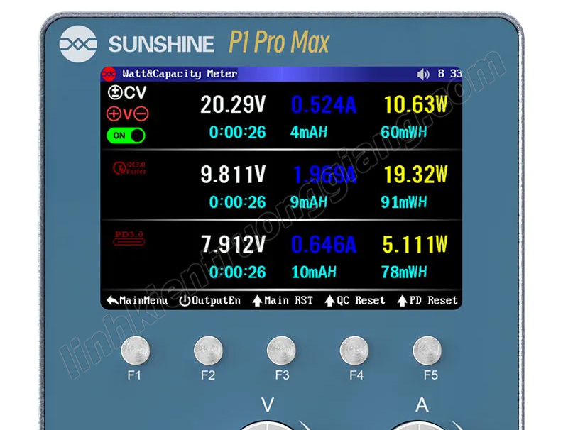Push the round button above F4
This screenshot has height=430, width=568.
click(x=354, y=351)
